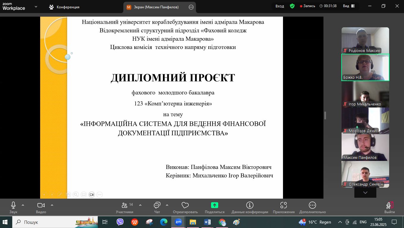The image size is (404, 228).
Task: Show hidden system tray icons
Action: (x=340, y=222)
